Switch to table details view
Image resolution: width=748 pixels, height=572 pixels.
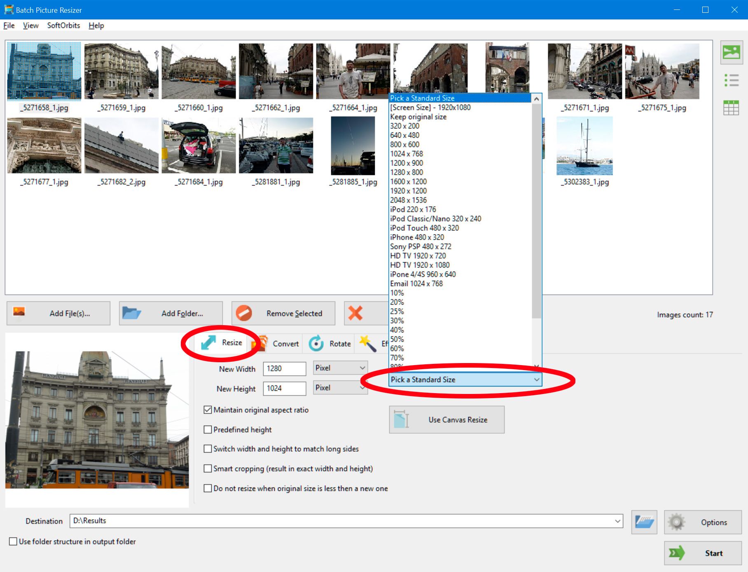pos(732,108)
